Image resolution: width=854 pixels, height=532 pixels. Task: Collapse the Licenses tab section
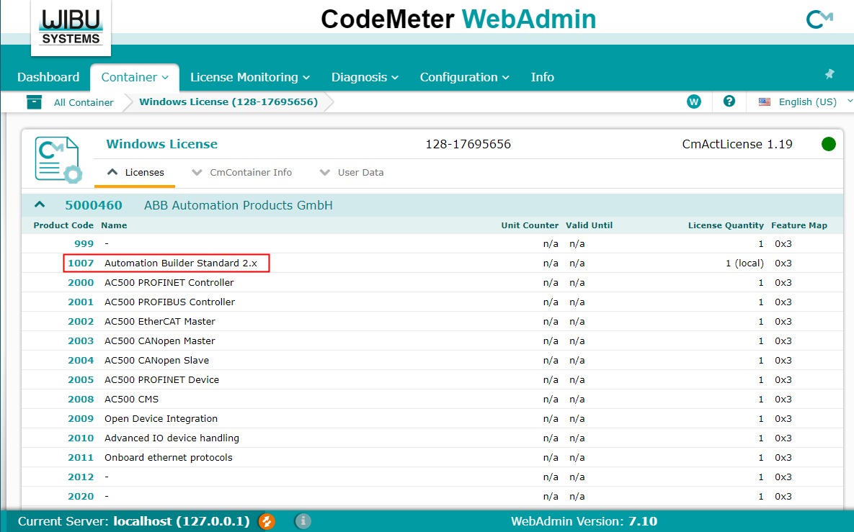[135, 173]
